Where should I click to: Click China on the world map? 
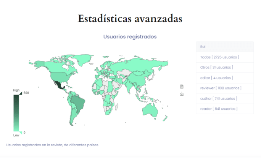140,78
